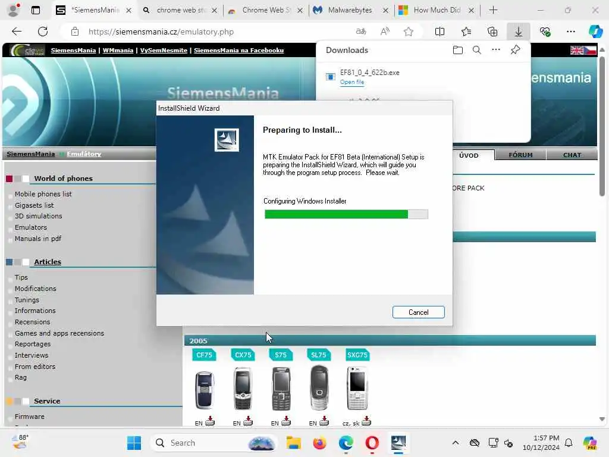Click the CX75 phone thumbnail image
The height and width of the screenshot is (457, 609).
(243, 389)
